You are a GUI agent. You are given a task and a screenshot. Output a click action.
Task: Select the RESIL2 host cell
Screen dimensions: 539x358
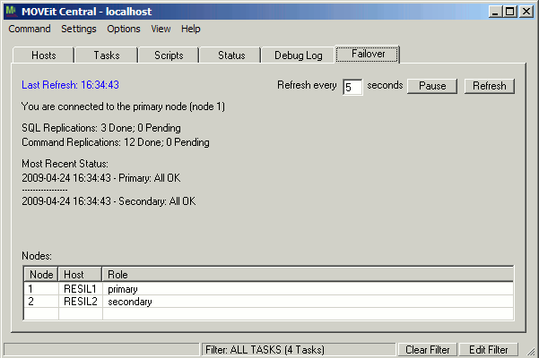coord(80,302)
